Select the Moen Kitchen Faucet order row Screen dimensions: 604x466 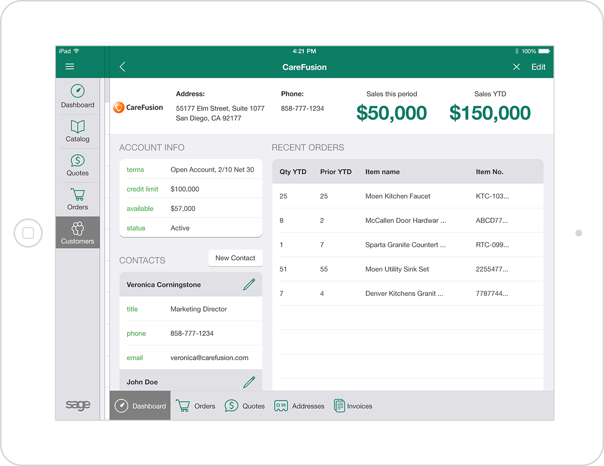[x=408, y=196]
